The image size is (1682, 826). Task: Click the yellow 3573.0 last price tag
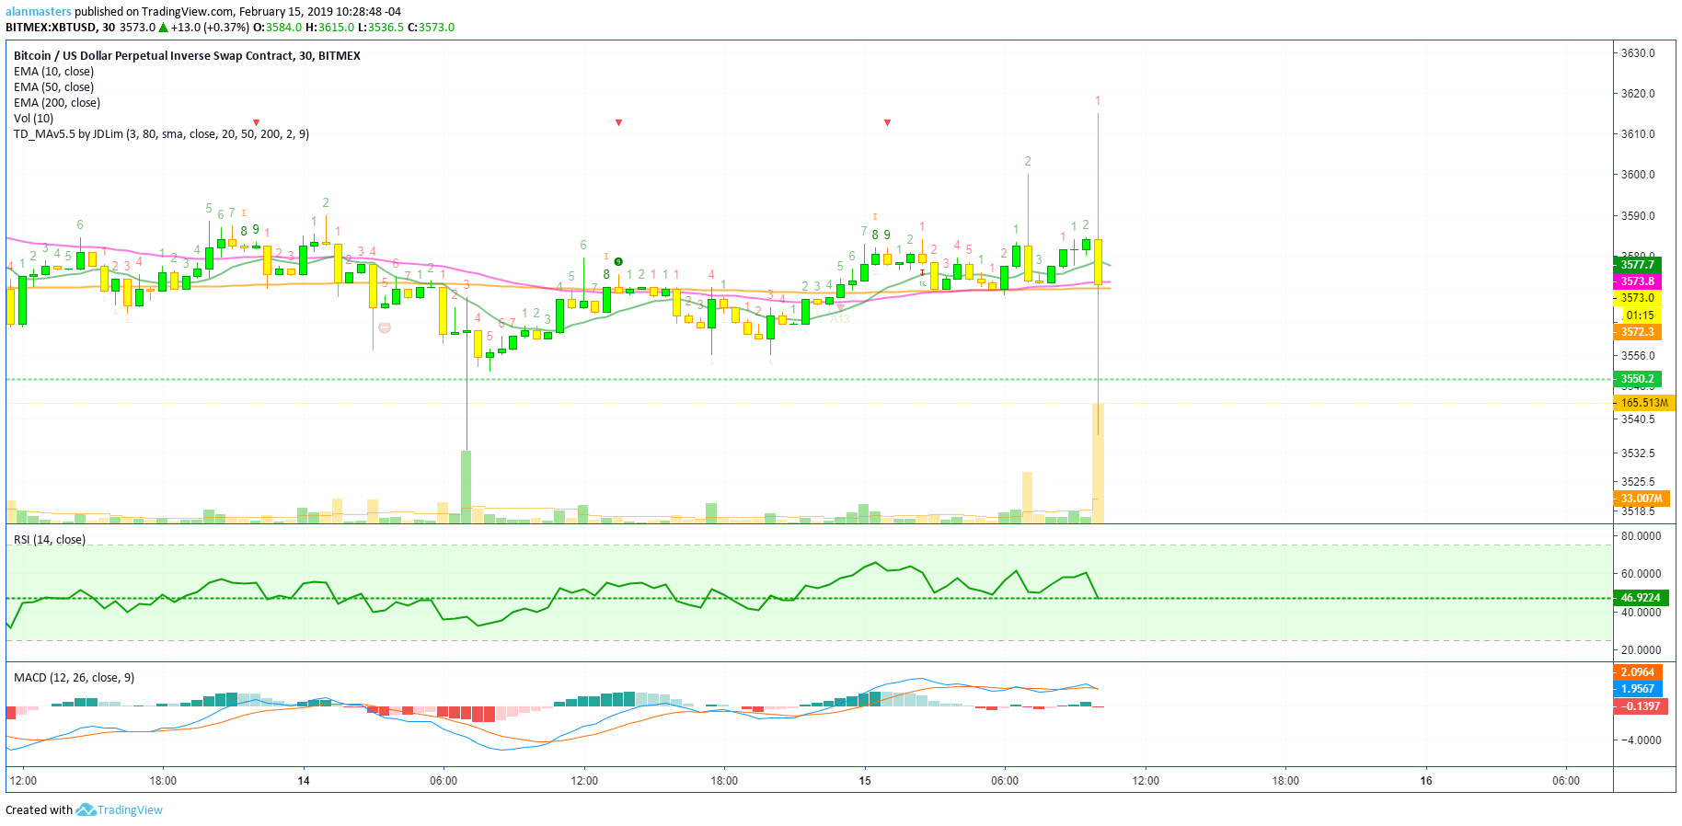point(1637,298)
